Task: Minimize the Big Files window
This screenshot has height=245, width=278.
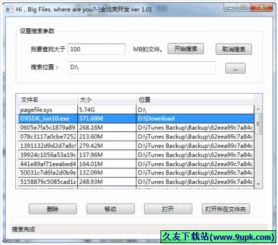Action: point(231,8)
